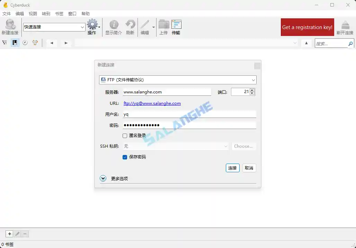
Task: Open the 书签 menu
Action: click(59, 13)
